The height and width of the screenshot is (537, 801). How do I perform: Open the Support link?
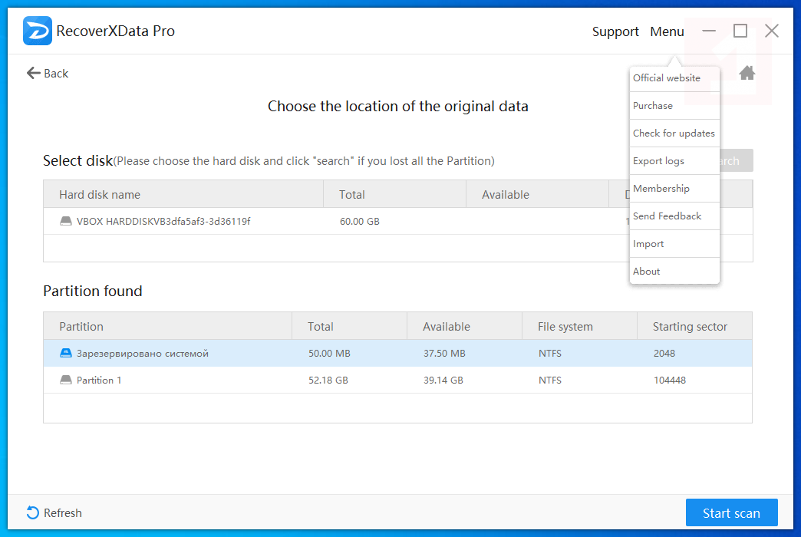615,31
